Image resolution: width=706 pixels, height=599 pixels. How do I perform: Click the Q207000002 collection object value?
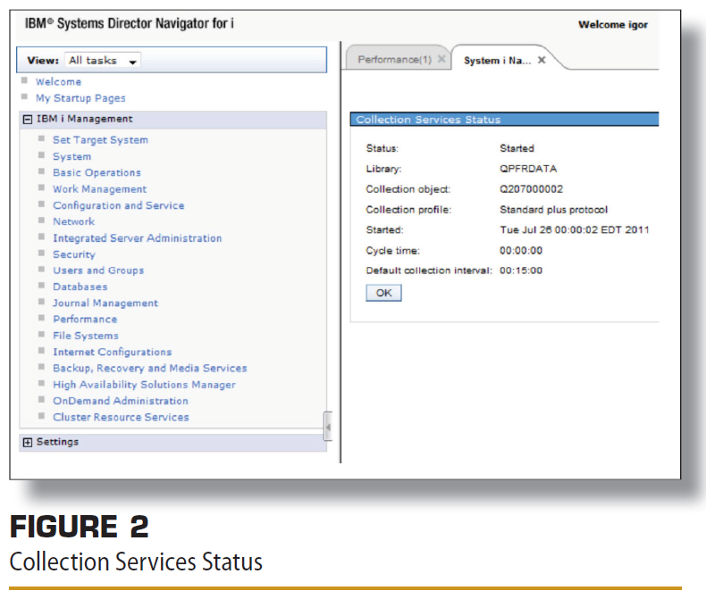point(532,189)
